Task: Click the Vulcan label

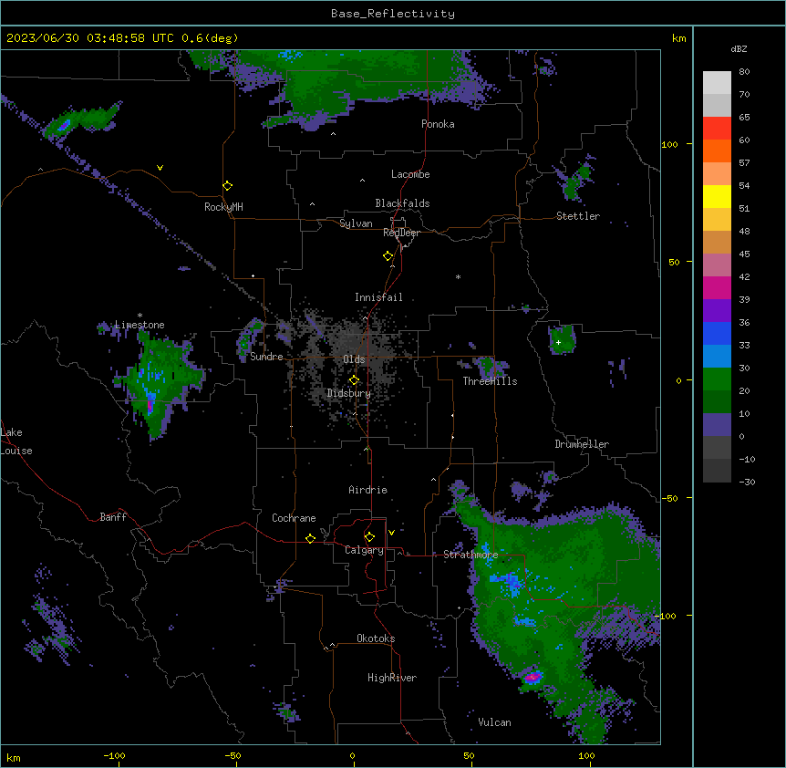Action: tap(495, 722)
